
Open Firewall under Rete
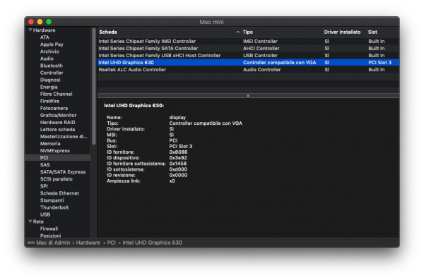coord(49,229)
